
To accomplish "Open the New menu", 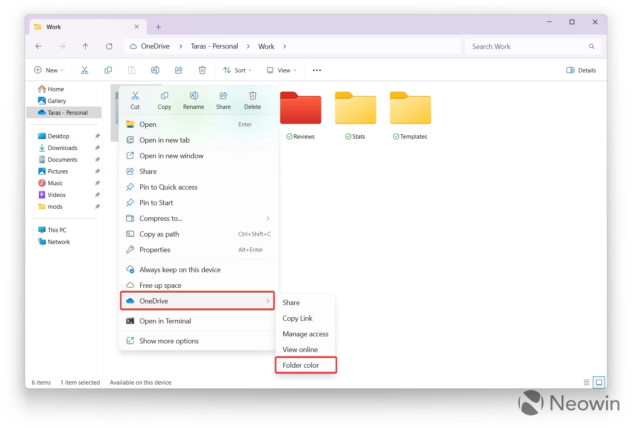I will click(x=49, y=70).
